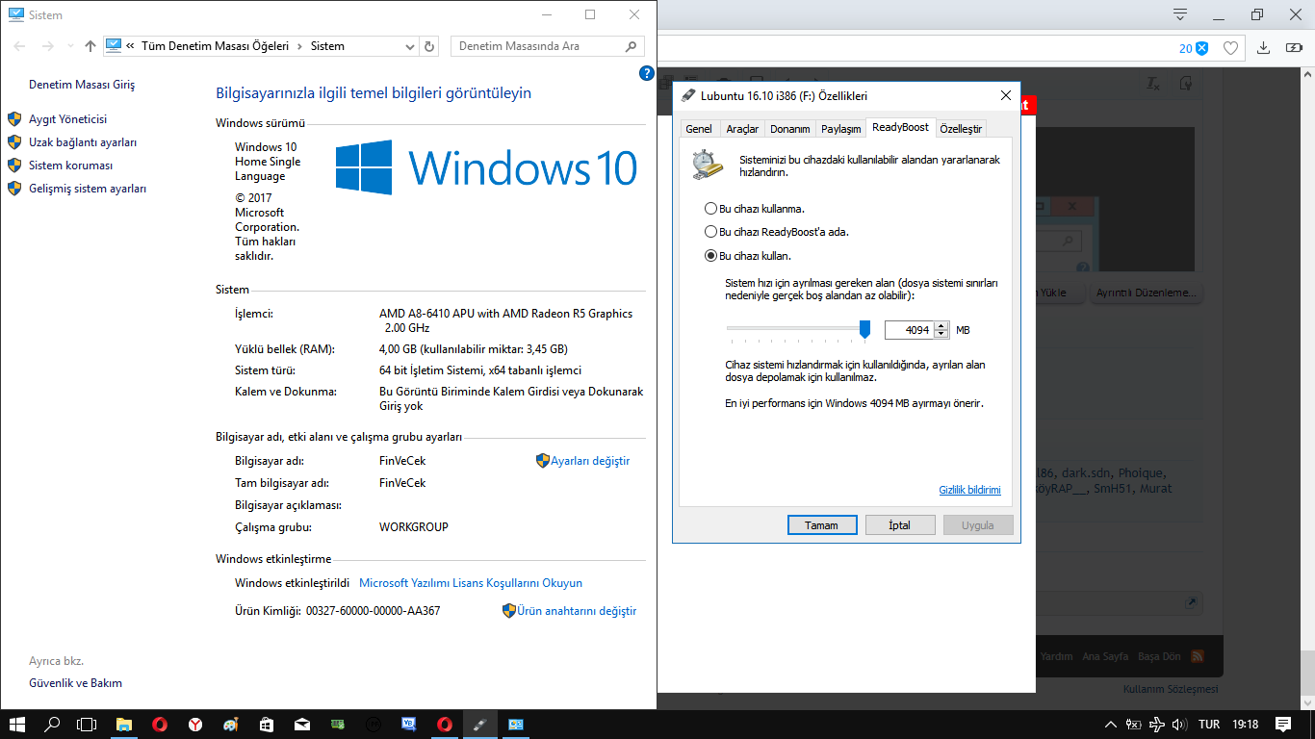Open Kullanım Sözleşmesi link in browser
The image size is (1315, 739).
(1171, 689)
